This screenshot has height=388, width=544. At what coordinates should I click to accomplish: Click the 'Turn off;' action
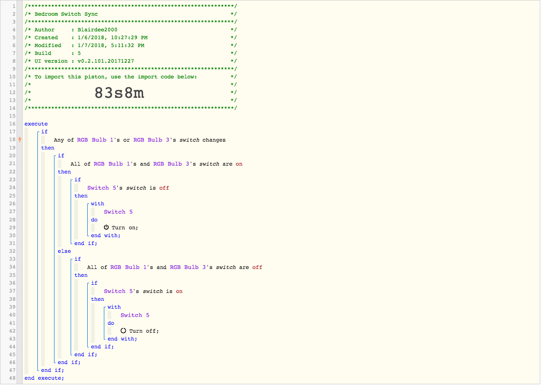[144, 331]
